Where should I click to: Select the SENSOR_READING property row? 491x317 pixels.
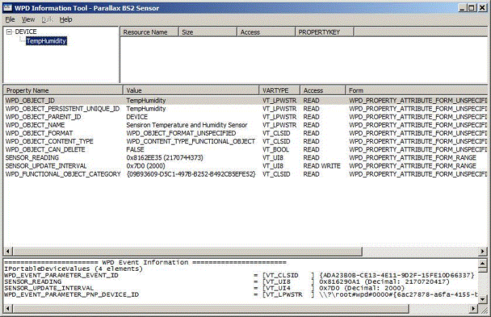pos(246,157)
